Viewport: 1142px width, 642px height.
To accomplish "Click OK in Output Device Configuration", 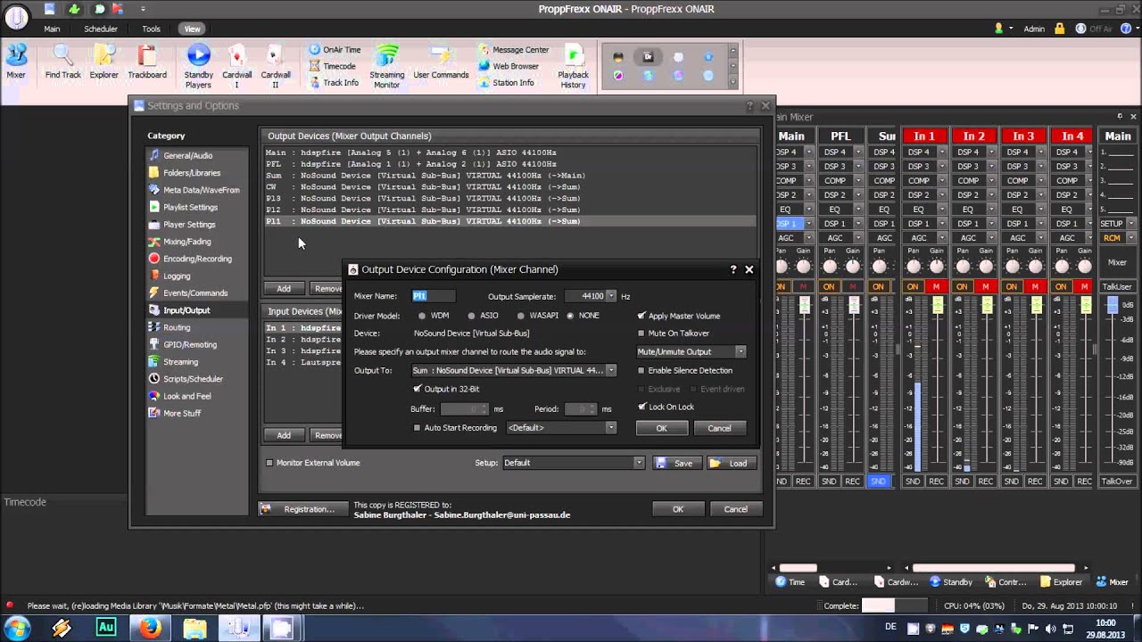I will click(661, 428).
